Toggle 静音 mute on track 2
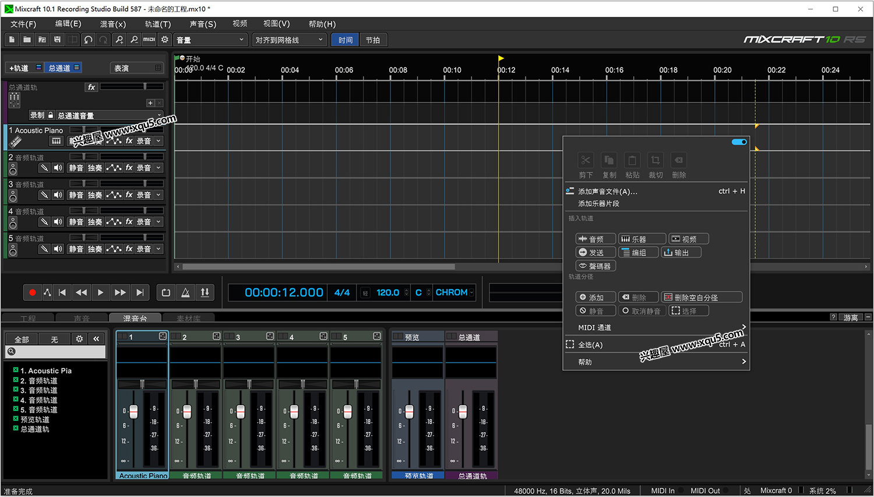874x497 pixels. (76, 168)
